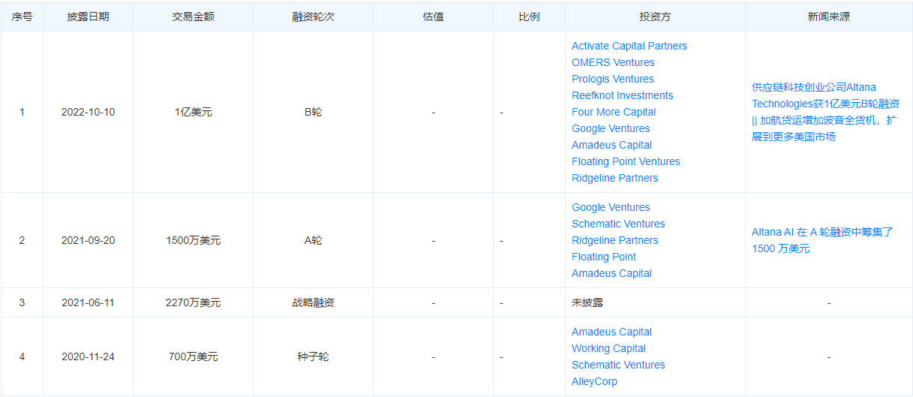Select A轮 round cell
Screen dimensions: 913x397
(x=313, y=240)
